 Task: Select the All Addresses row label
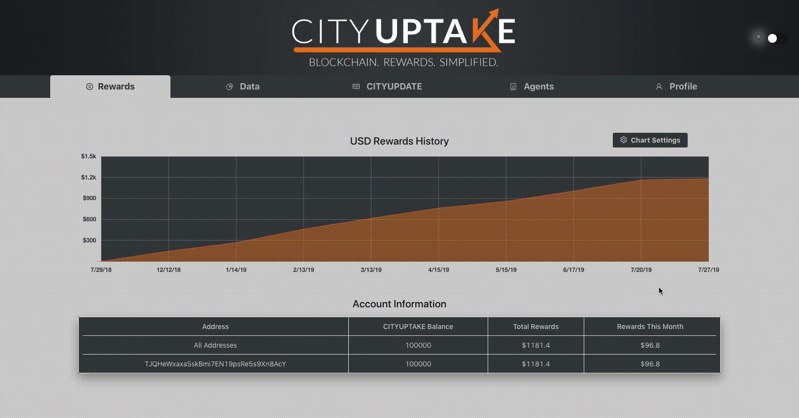click(x=215, y=345)
